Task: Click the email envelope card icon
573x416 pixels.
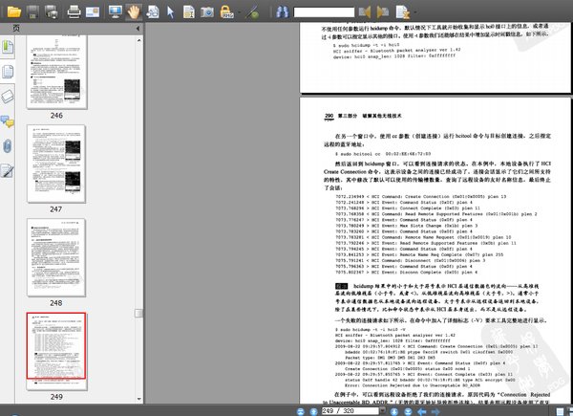Action: (93, 12)
